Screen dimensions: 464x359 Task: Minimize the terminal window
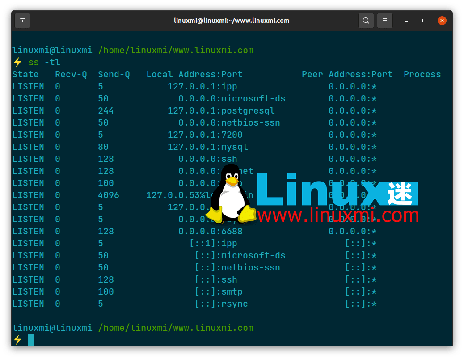406,21
